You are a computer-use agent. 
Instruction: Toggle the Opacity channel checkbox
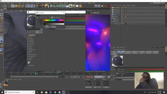(x=36, y=51)
